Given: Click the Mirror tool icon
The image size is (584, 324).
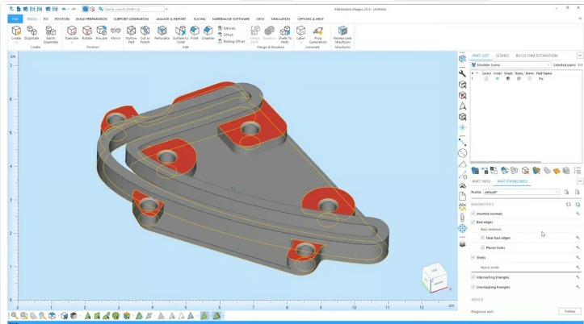Looking at the screenshot, I should click(x=116, y=31).
